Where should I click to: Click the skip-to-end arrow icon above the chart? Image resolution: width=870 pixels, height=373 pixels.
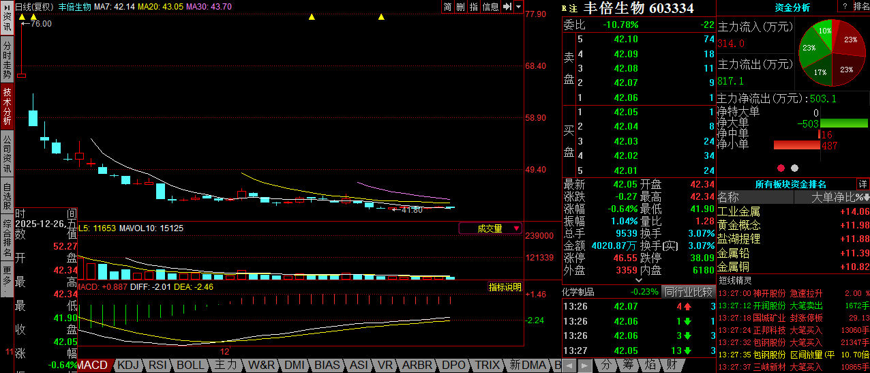[507, 7]
